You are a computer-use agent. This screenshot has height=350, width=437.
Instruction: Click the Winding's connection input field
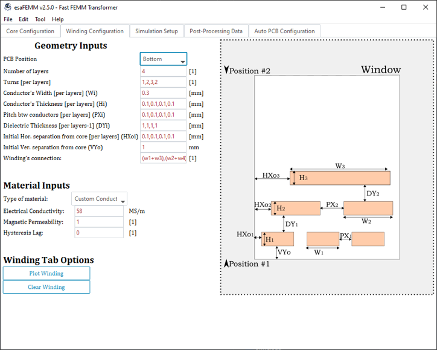coord(163,158)
